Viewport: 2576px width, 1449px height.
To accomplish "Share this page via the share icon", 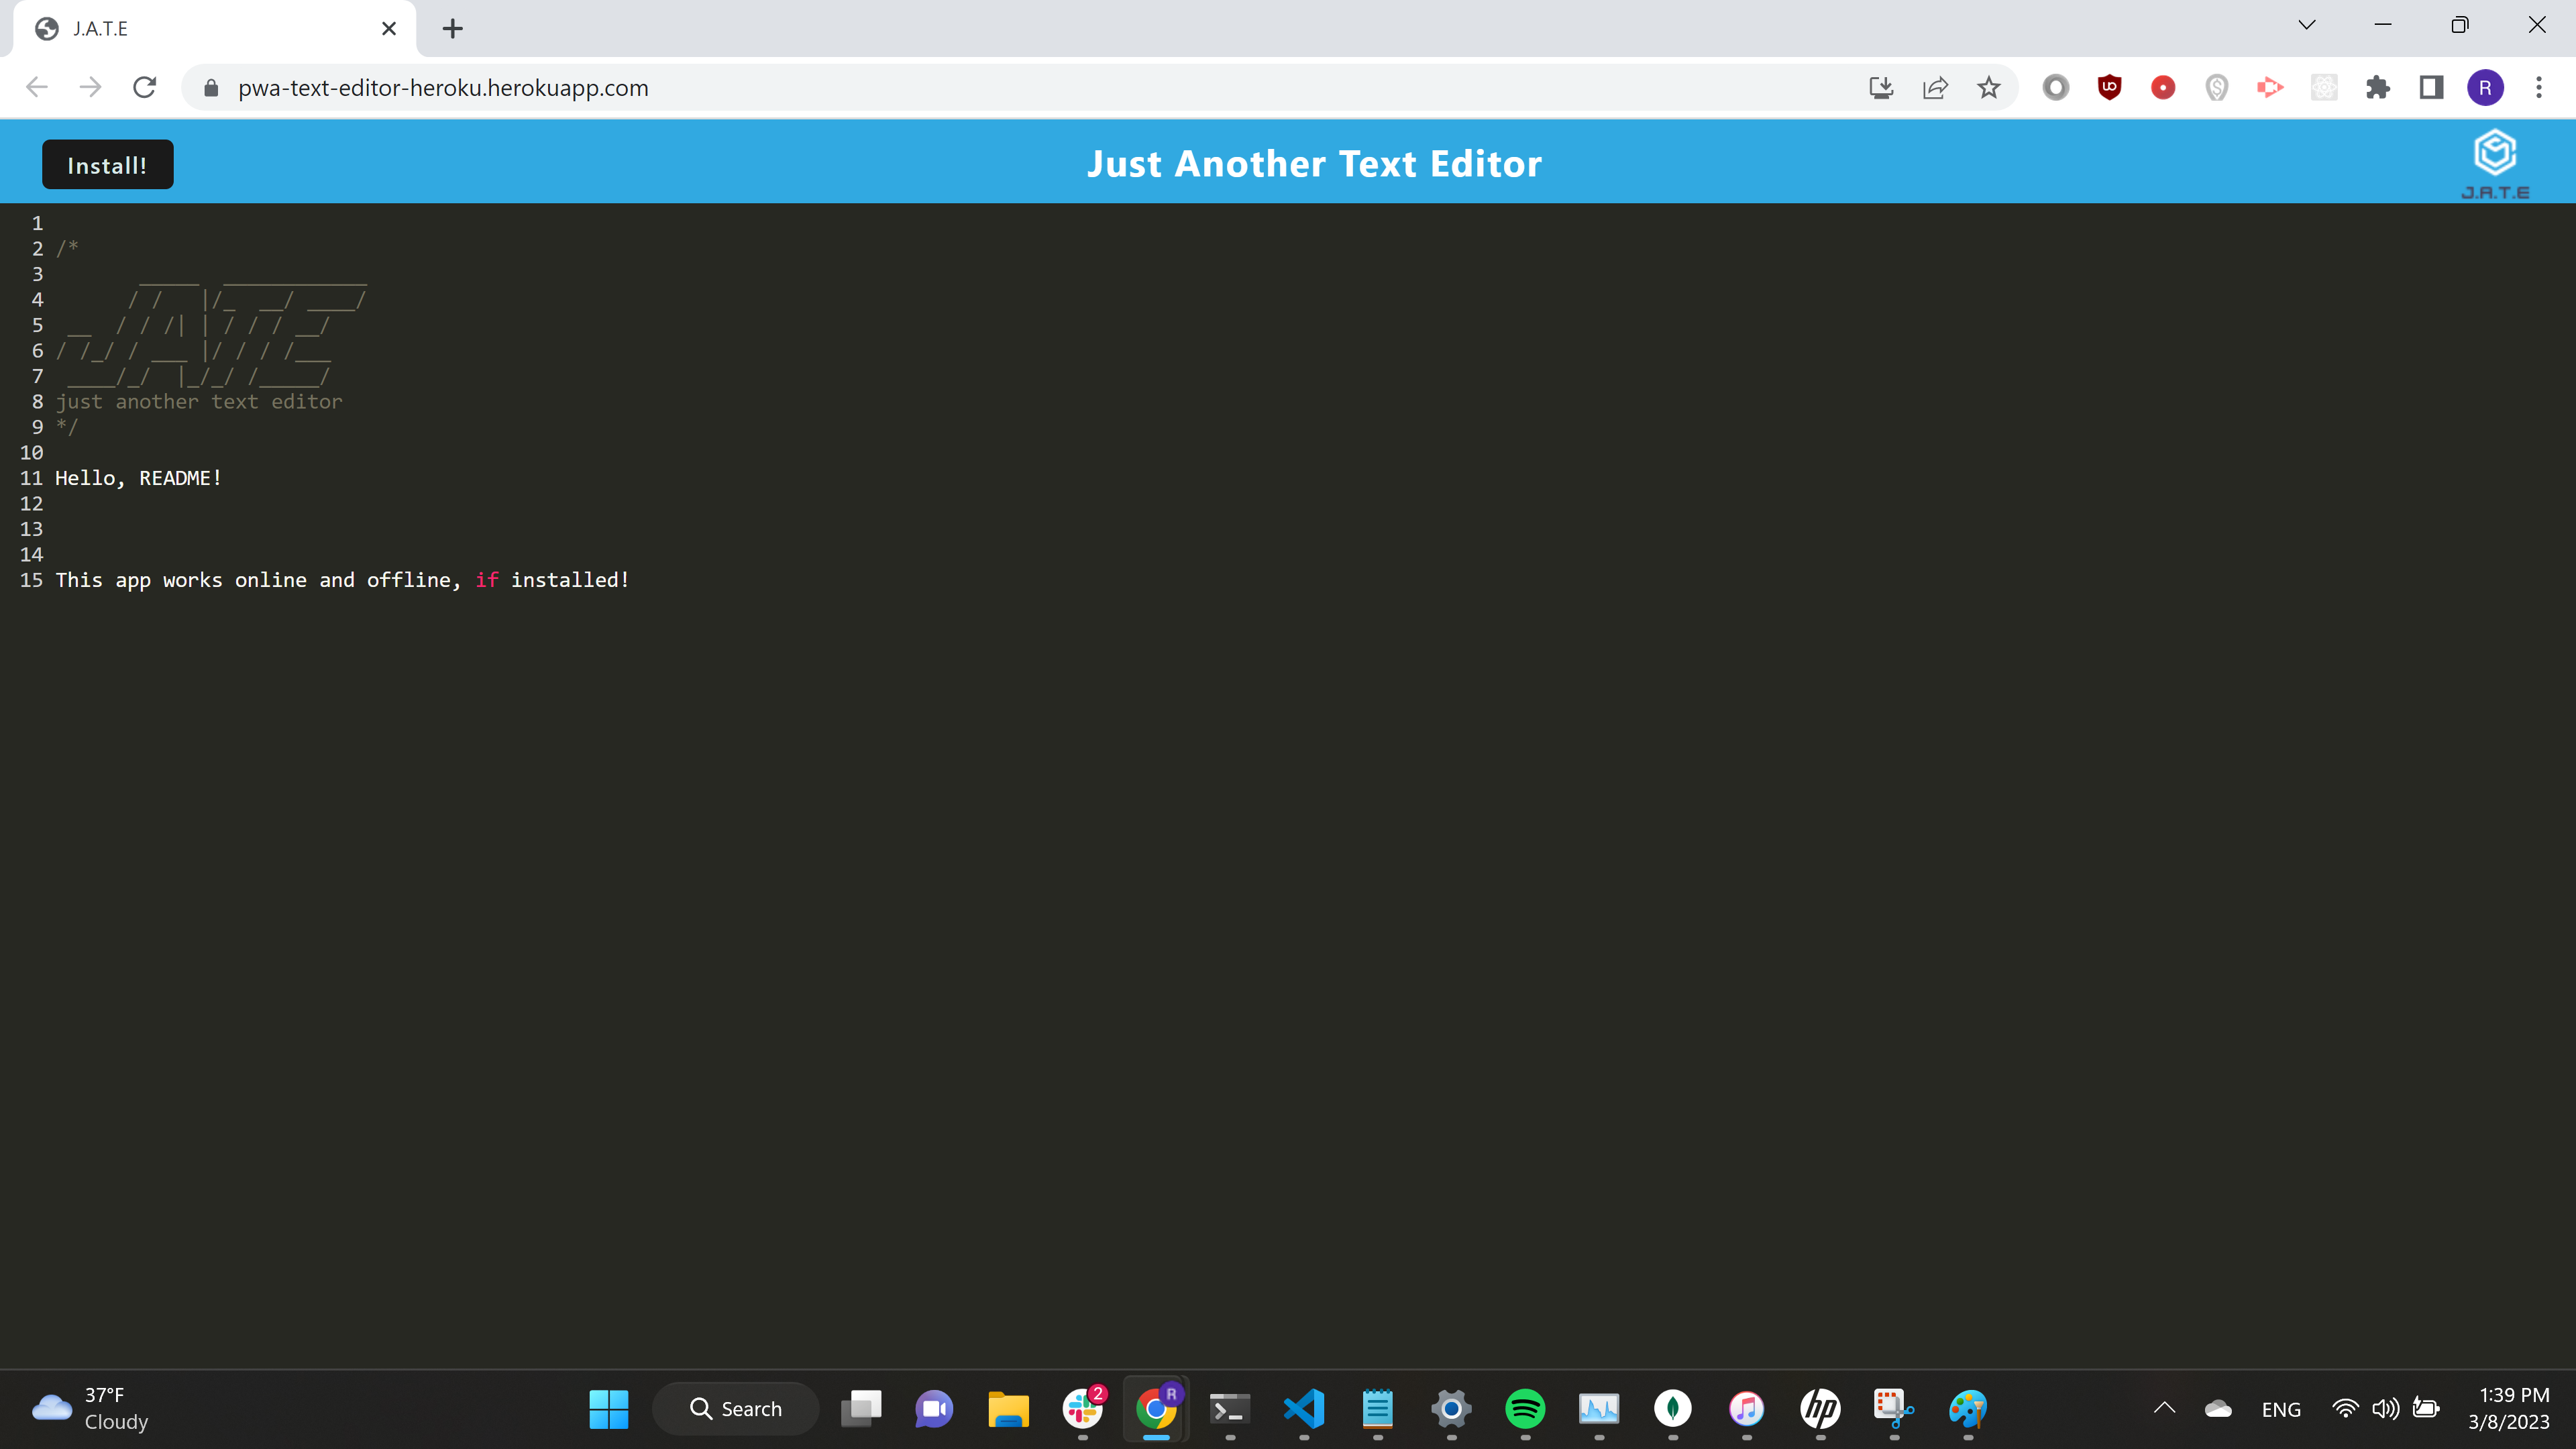I will pyautogui.click(x=1935, y=87).
